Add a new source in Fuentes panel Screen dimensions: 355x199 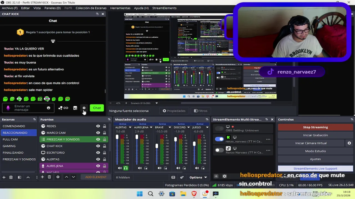[42, 177]
